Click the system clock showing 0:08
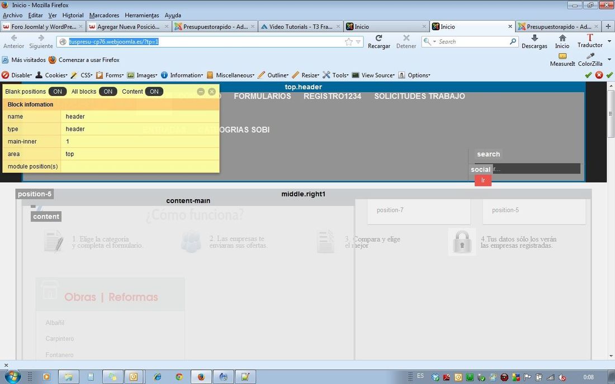 pyautogui.click(x=588, y=377)
